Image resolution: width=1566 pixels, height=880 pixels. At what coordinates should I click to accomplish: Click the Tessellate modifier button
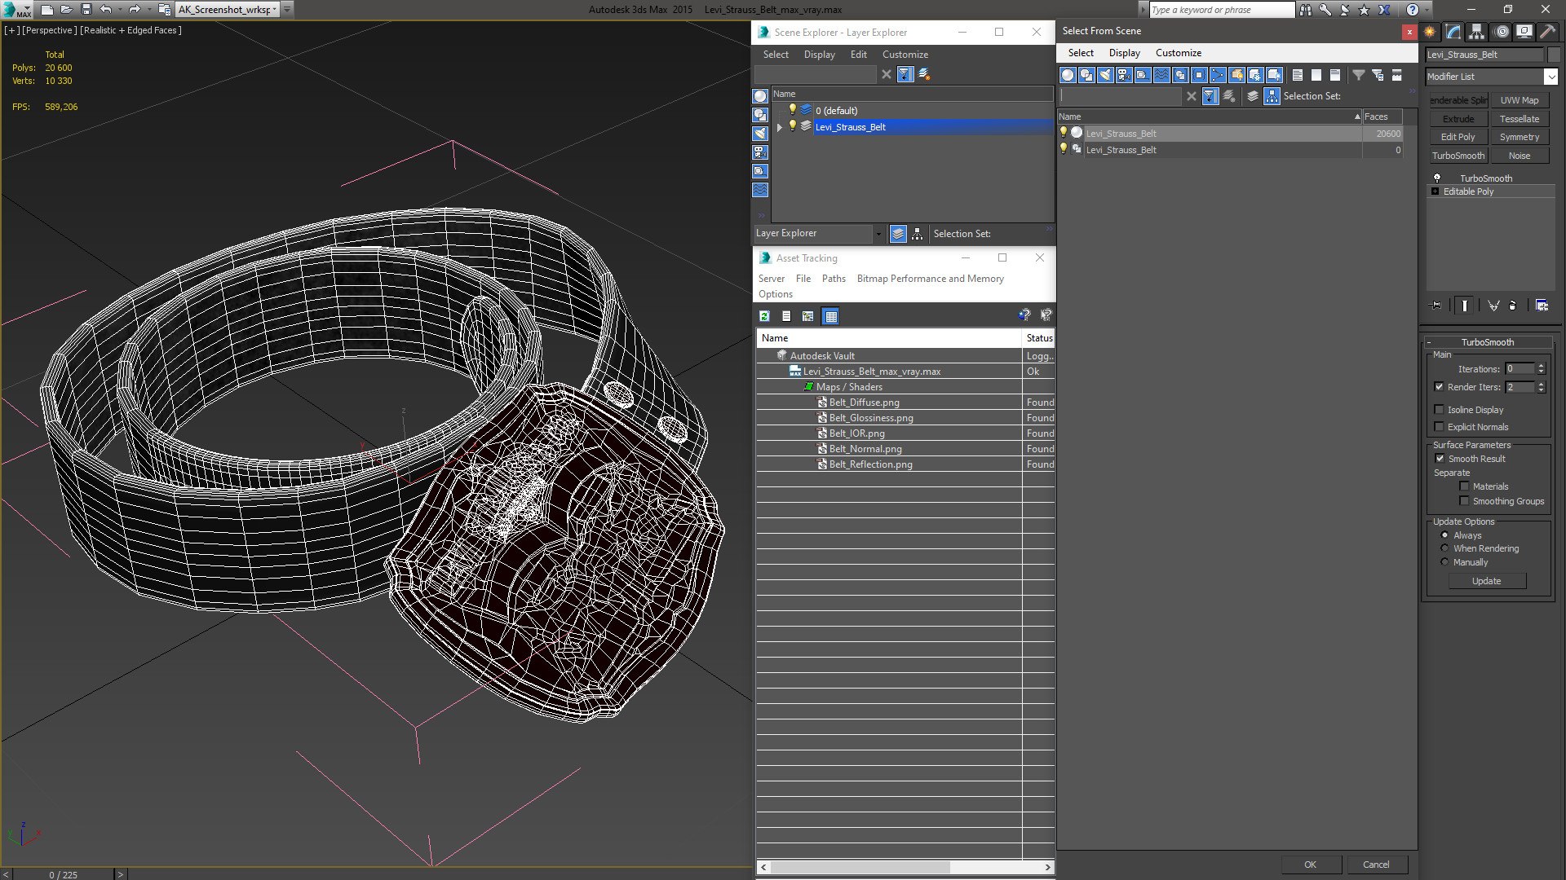1519,119
